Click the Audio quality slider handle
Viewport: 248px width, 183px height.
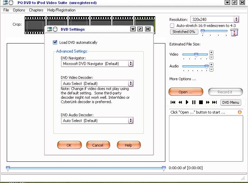pos(206,66)
